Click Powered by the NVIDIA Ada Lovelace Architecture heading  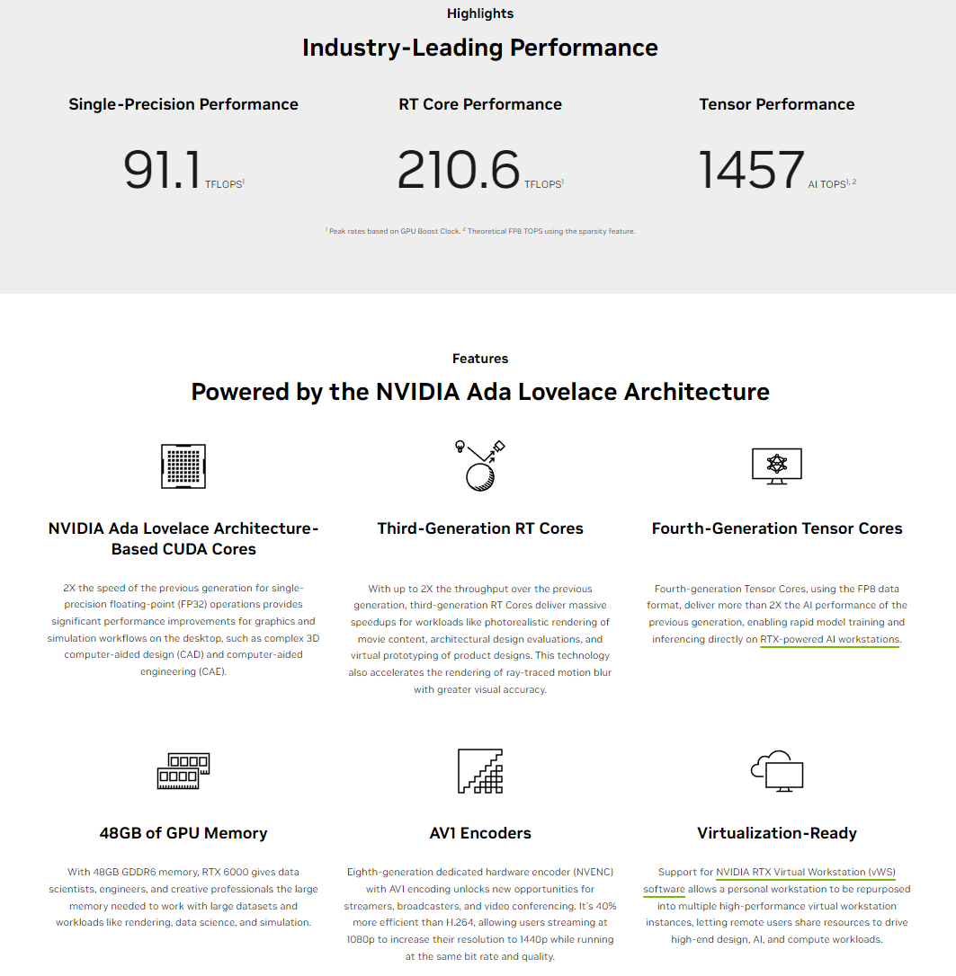[x=480, y=392]
